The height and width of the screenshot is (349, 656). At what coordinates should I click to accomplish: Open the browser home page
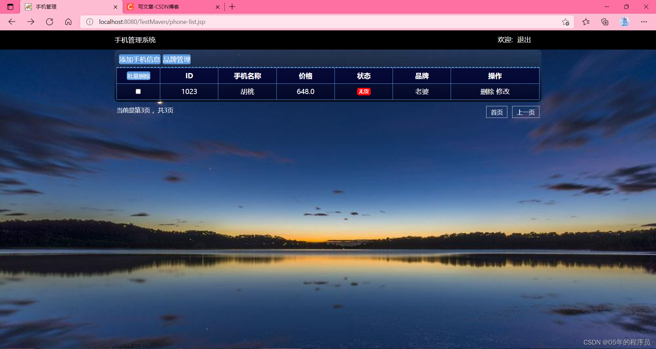pos(68,22)
